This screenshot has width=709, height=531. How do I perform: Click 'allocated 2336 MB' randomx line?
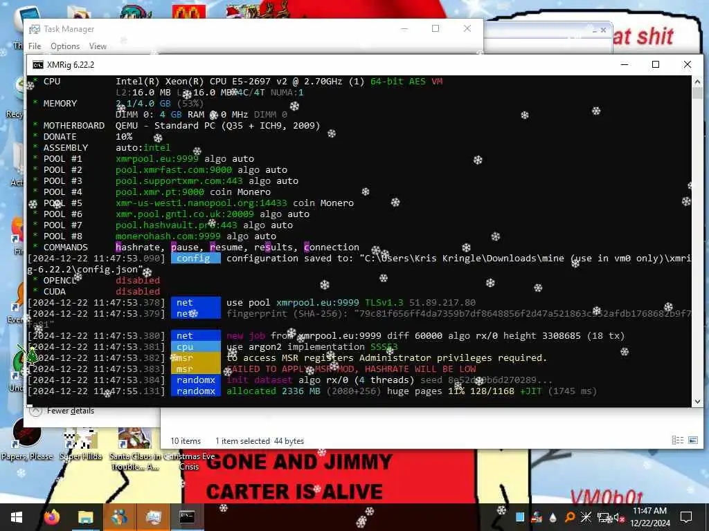(x=273, y=391)
